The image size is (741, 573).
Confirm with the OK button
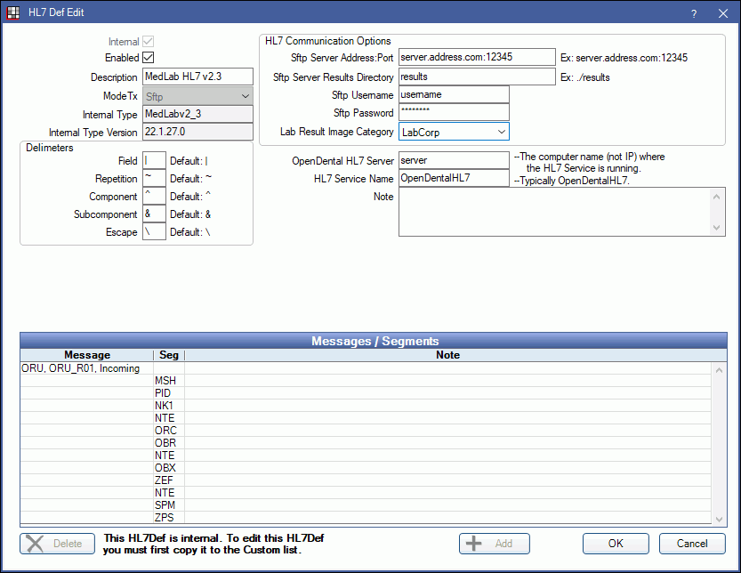[616, 544]
